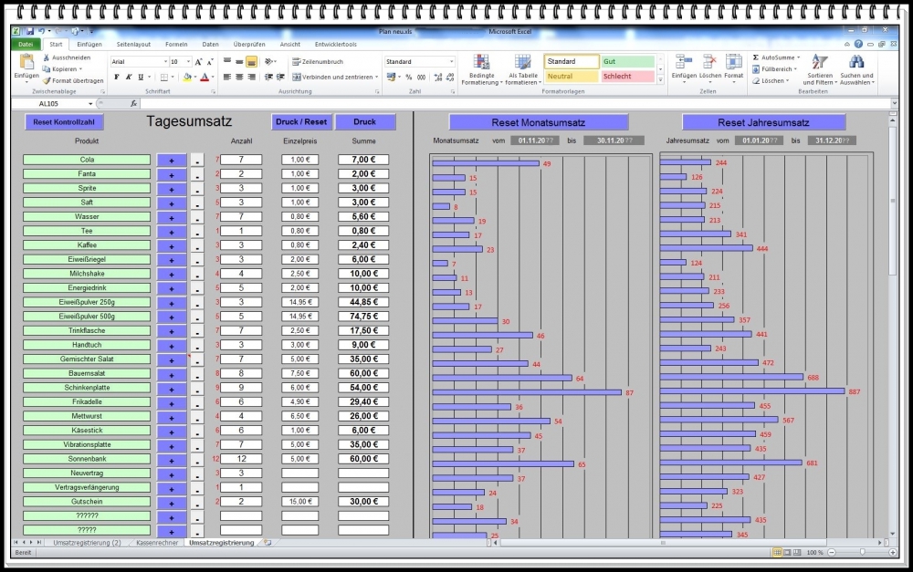Click the plus button next to Cola

[170, 159]
